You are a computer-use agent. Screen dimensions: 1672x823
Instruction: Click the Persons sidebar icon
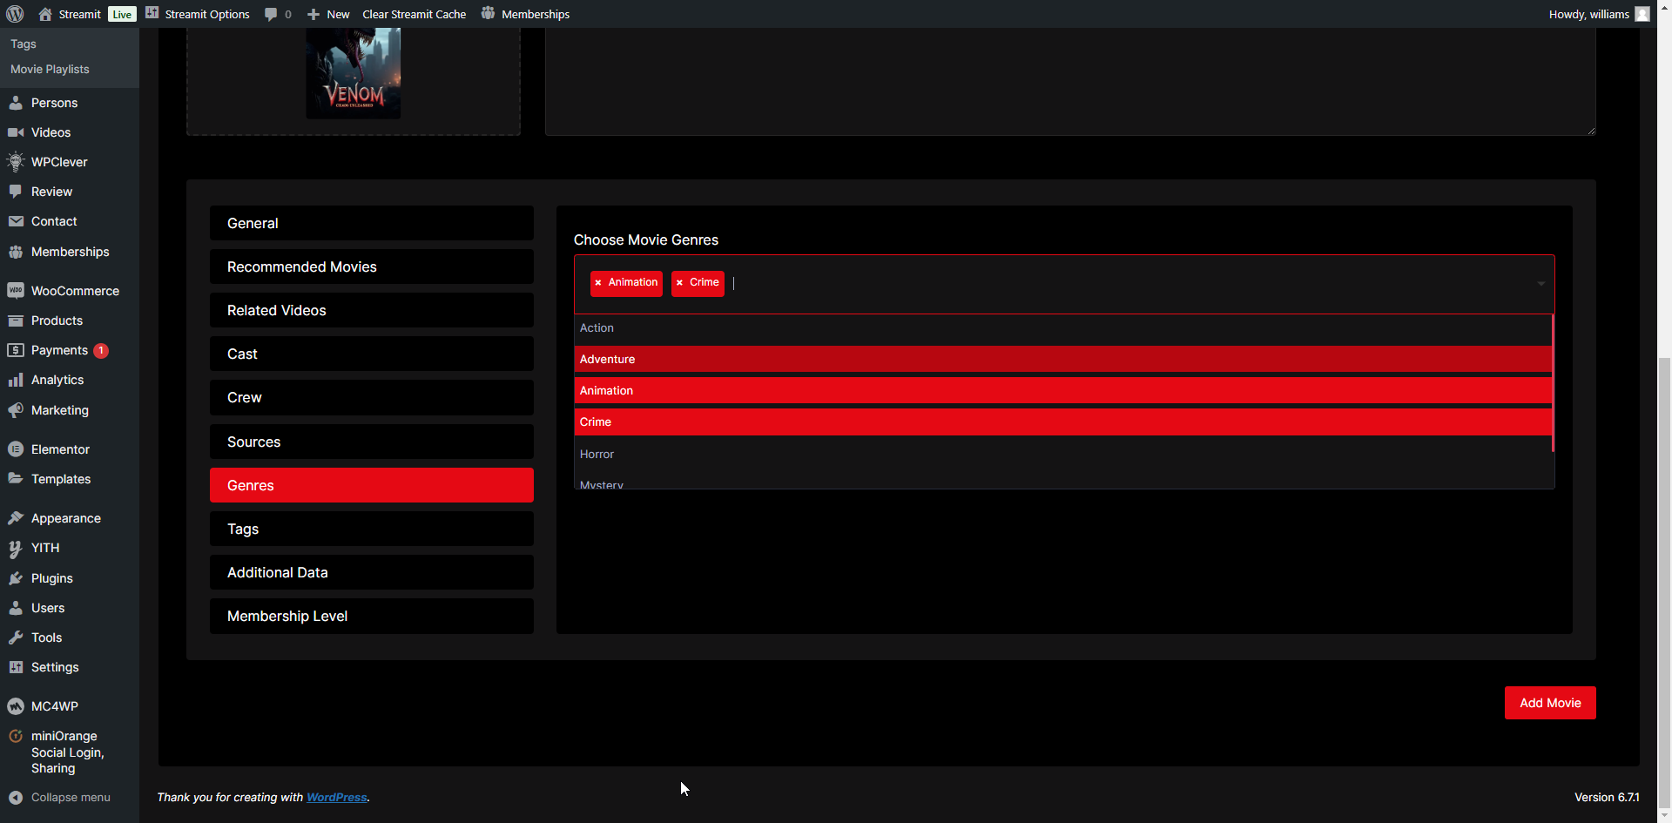point(16,103)
